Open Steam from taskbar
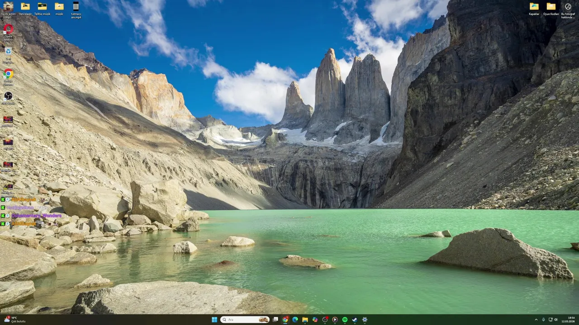Image resolution: width=579 pixels, height=325 pixels. pos(355,320)
